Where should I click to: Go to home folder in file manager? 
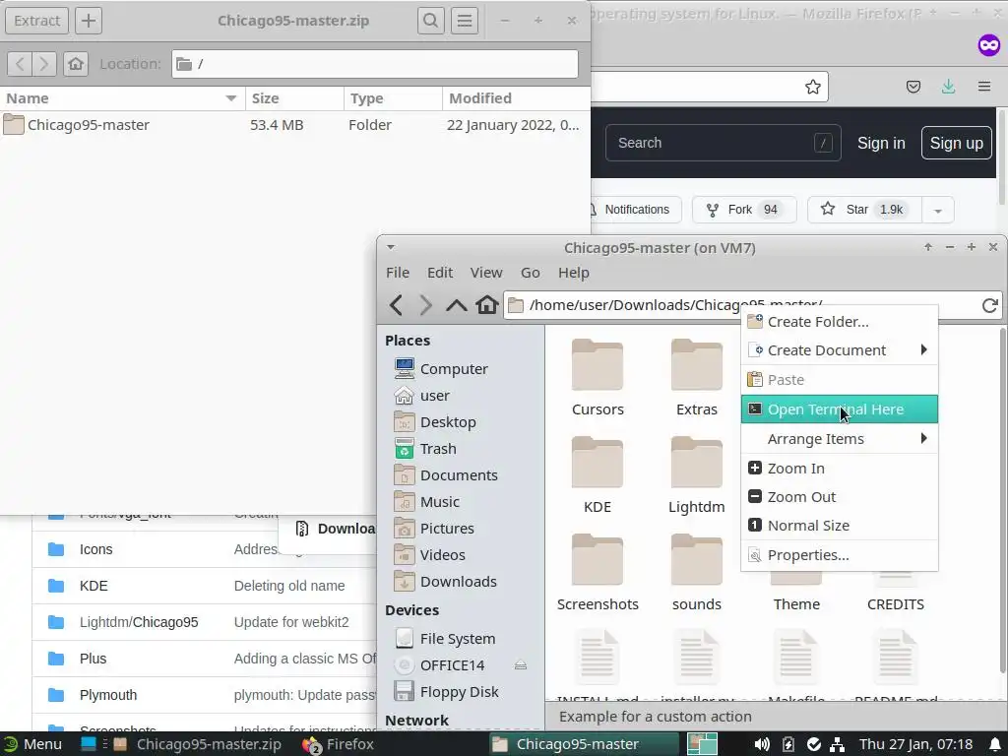pyautogui.click(x=486, y=305)
